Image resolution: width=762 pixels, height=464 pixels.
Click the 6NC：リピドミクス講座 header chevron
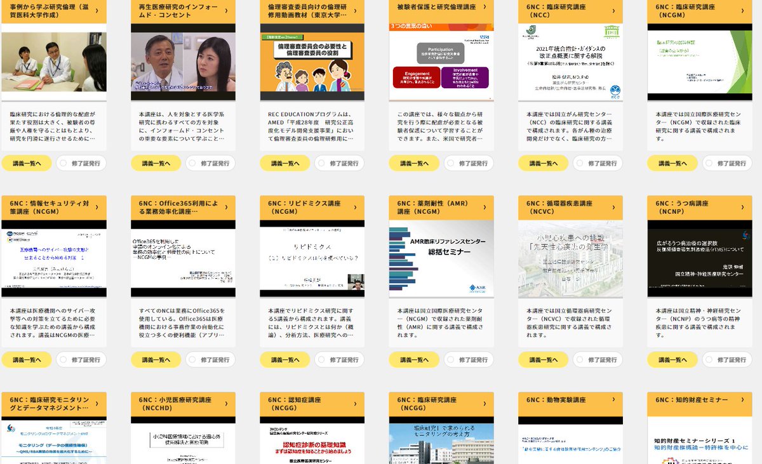click(354, 208)
